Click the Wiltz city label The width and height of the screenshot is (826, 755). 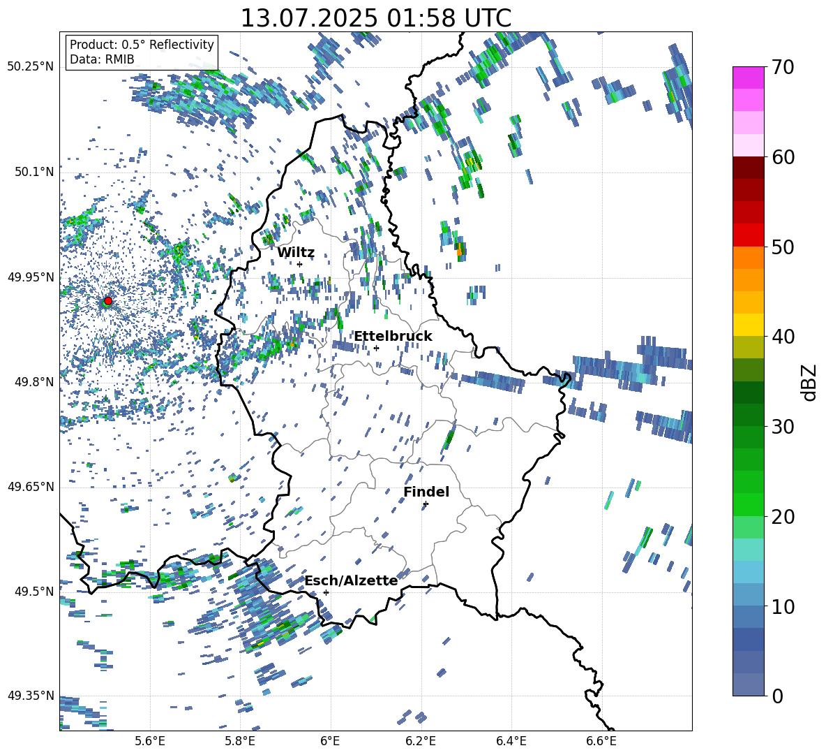click(x=296, y=253)
